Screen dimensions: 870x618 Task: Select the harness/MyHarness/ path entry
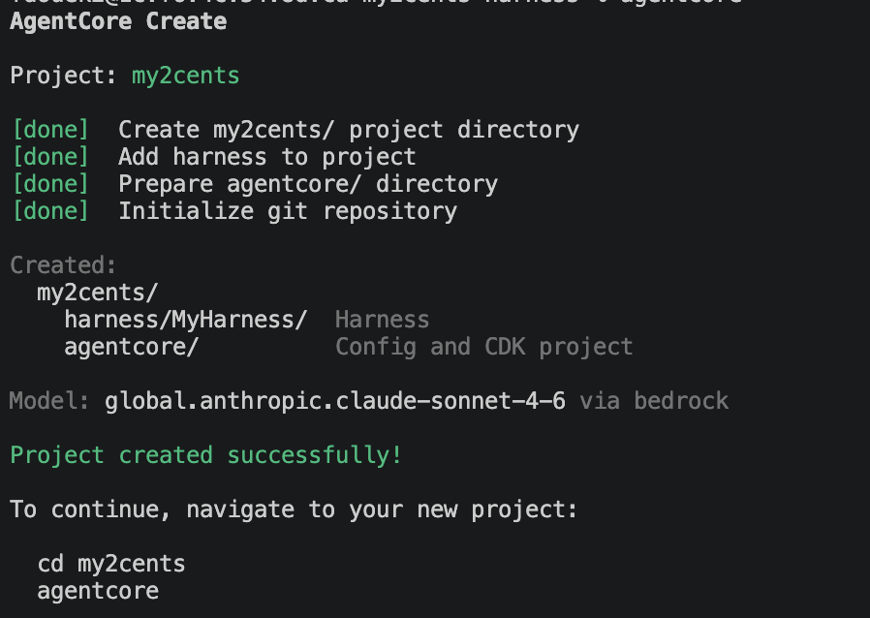(x=185, y=320)
